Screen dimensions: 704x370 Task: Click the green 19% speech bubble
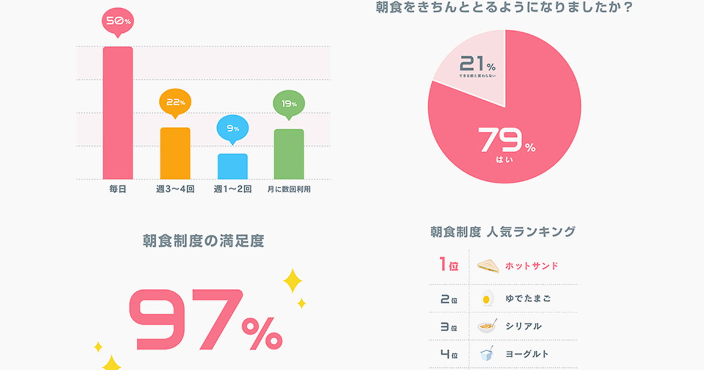pos(289,104)
